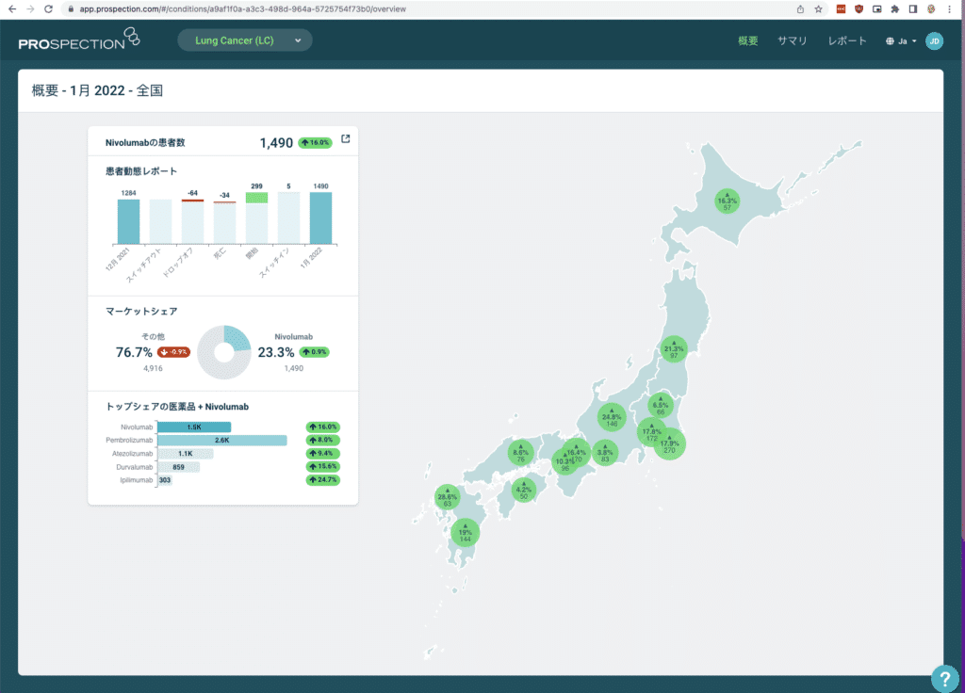Open the Chrome three-dot menu
965x693 pixels.
click(950, 9)
